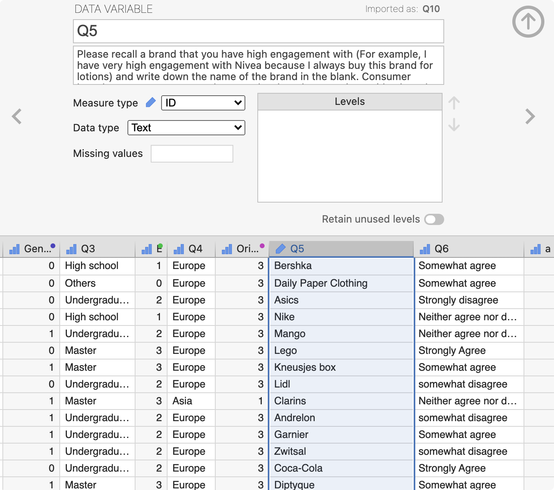The image size is (554, 490).
Task: Edit the variable name field Q5
Action: point(259,31)
